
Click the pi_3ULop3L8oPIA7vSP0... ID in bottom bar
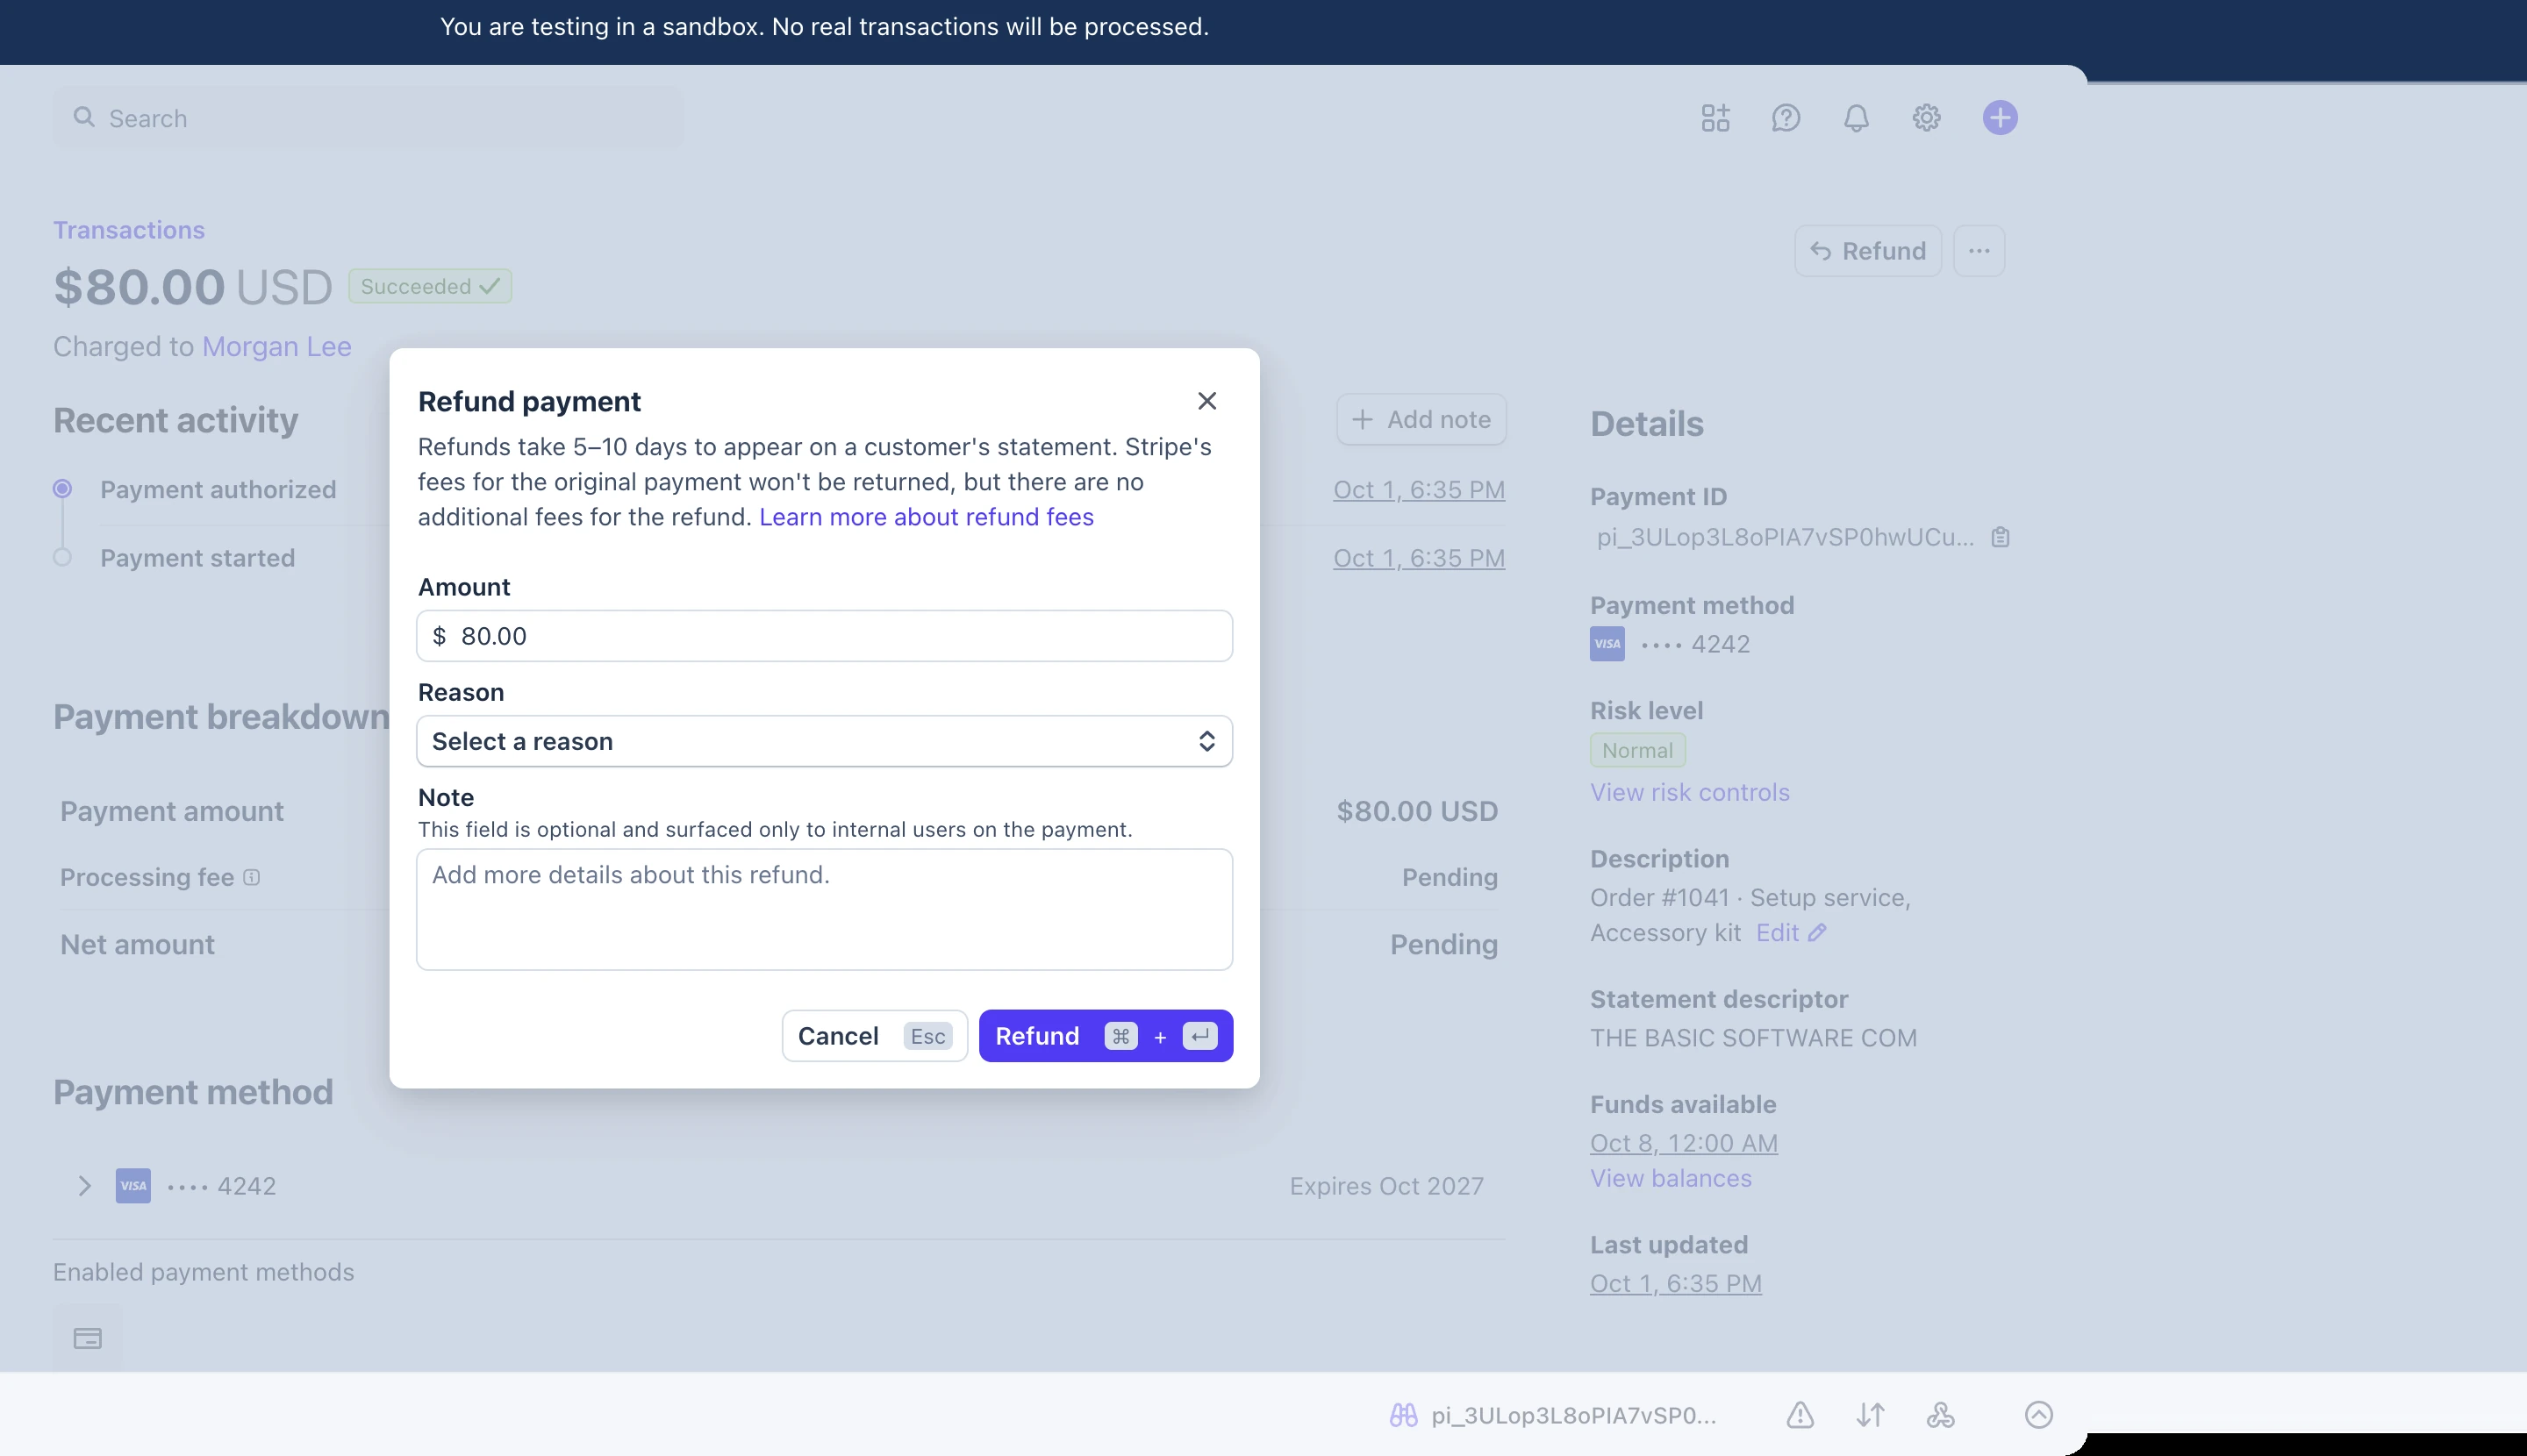[x=1573, y=1415]
